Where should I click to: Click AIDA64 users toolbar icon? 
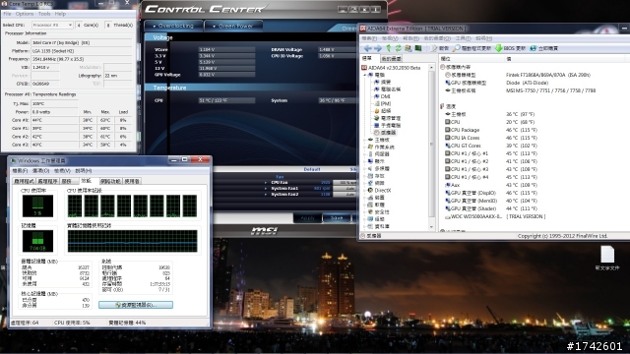coord(408,48)
